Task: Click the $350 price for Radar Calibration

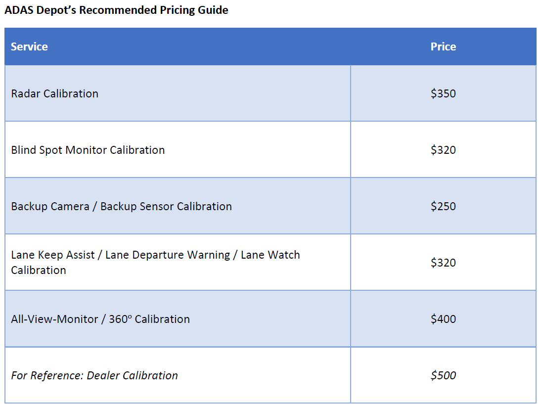Action: click(x=443, y=93)
